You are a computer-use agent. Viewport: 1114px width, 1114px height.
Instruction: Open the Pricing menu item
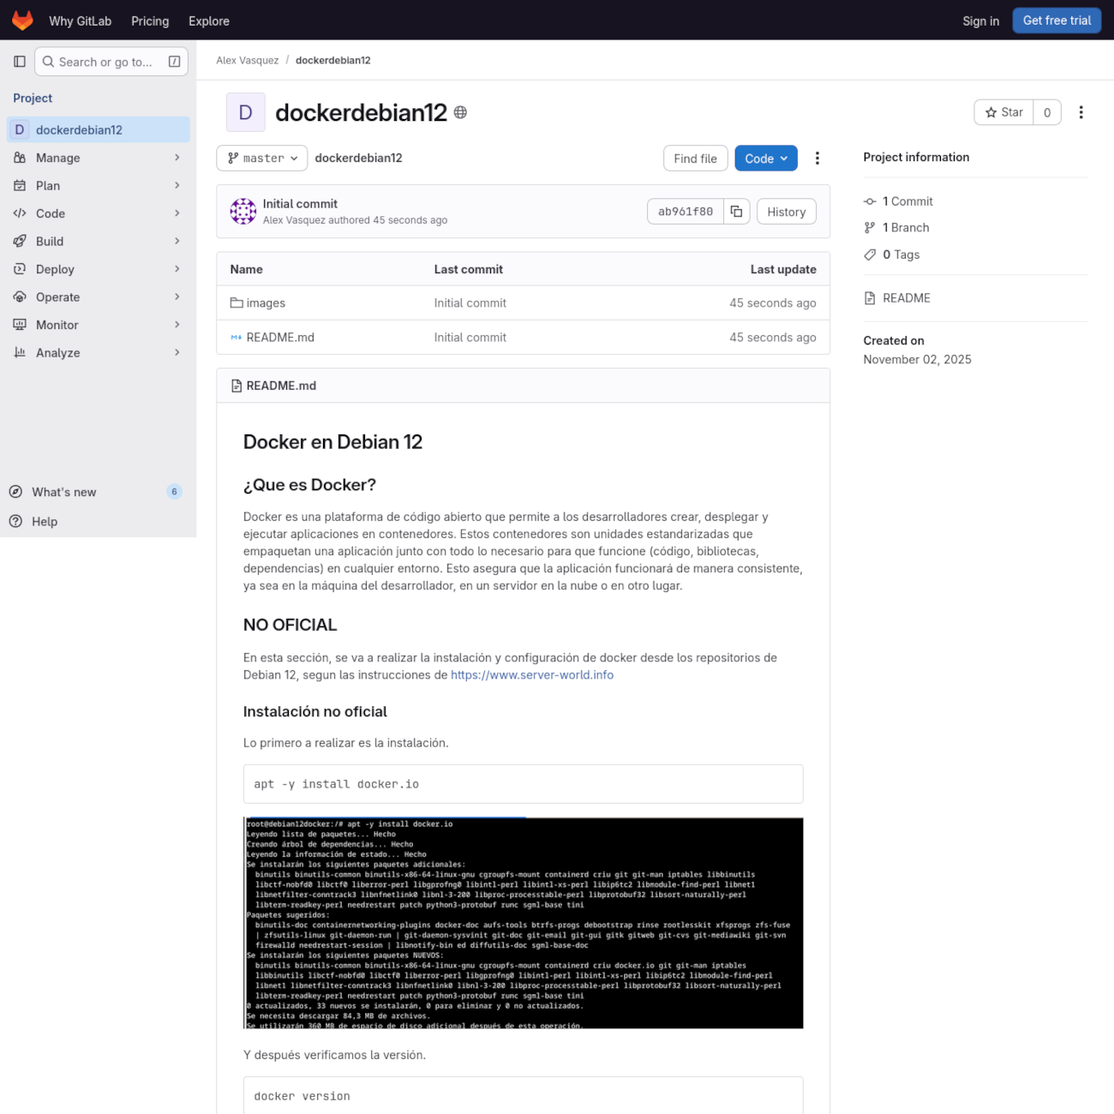click(150, 21)
